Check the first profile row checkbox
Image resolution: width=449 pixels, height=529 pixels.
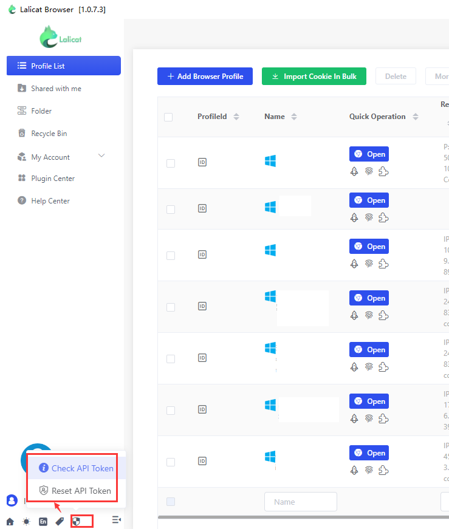click(x=171, y=163)
